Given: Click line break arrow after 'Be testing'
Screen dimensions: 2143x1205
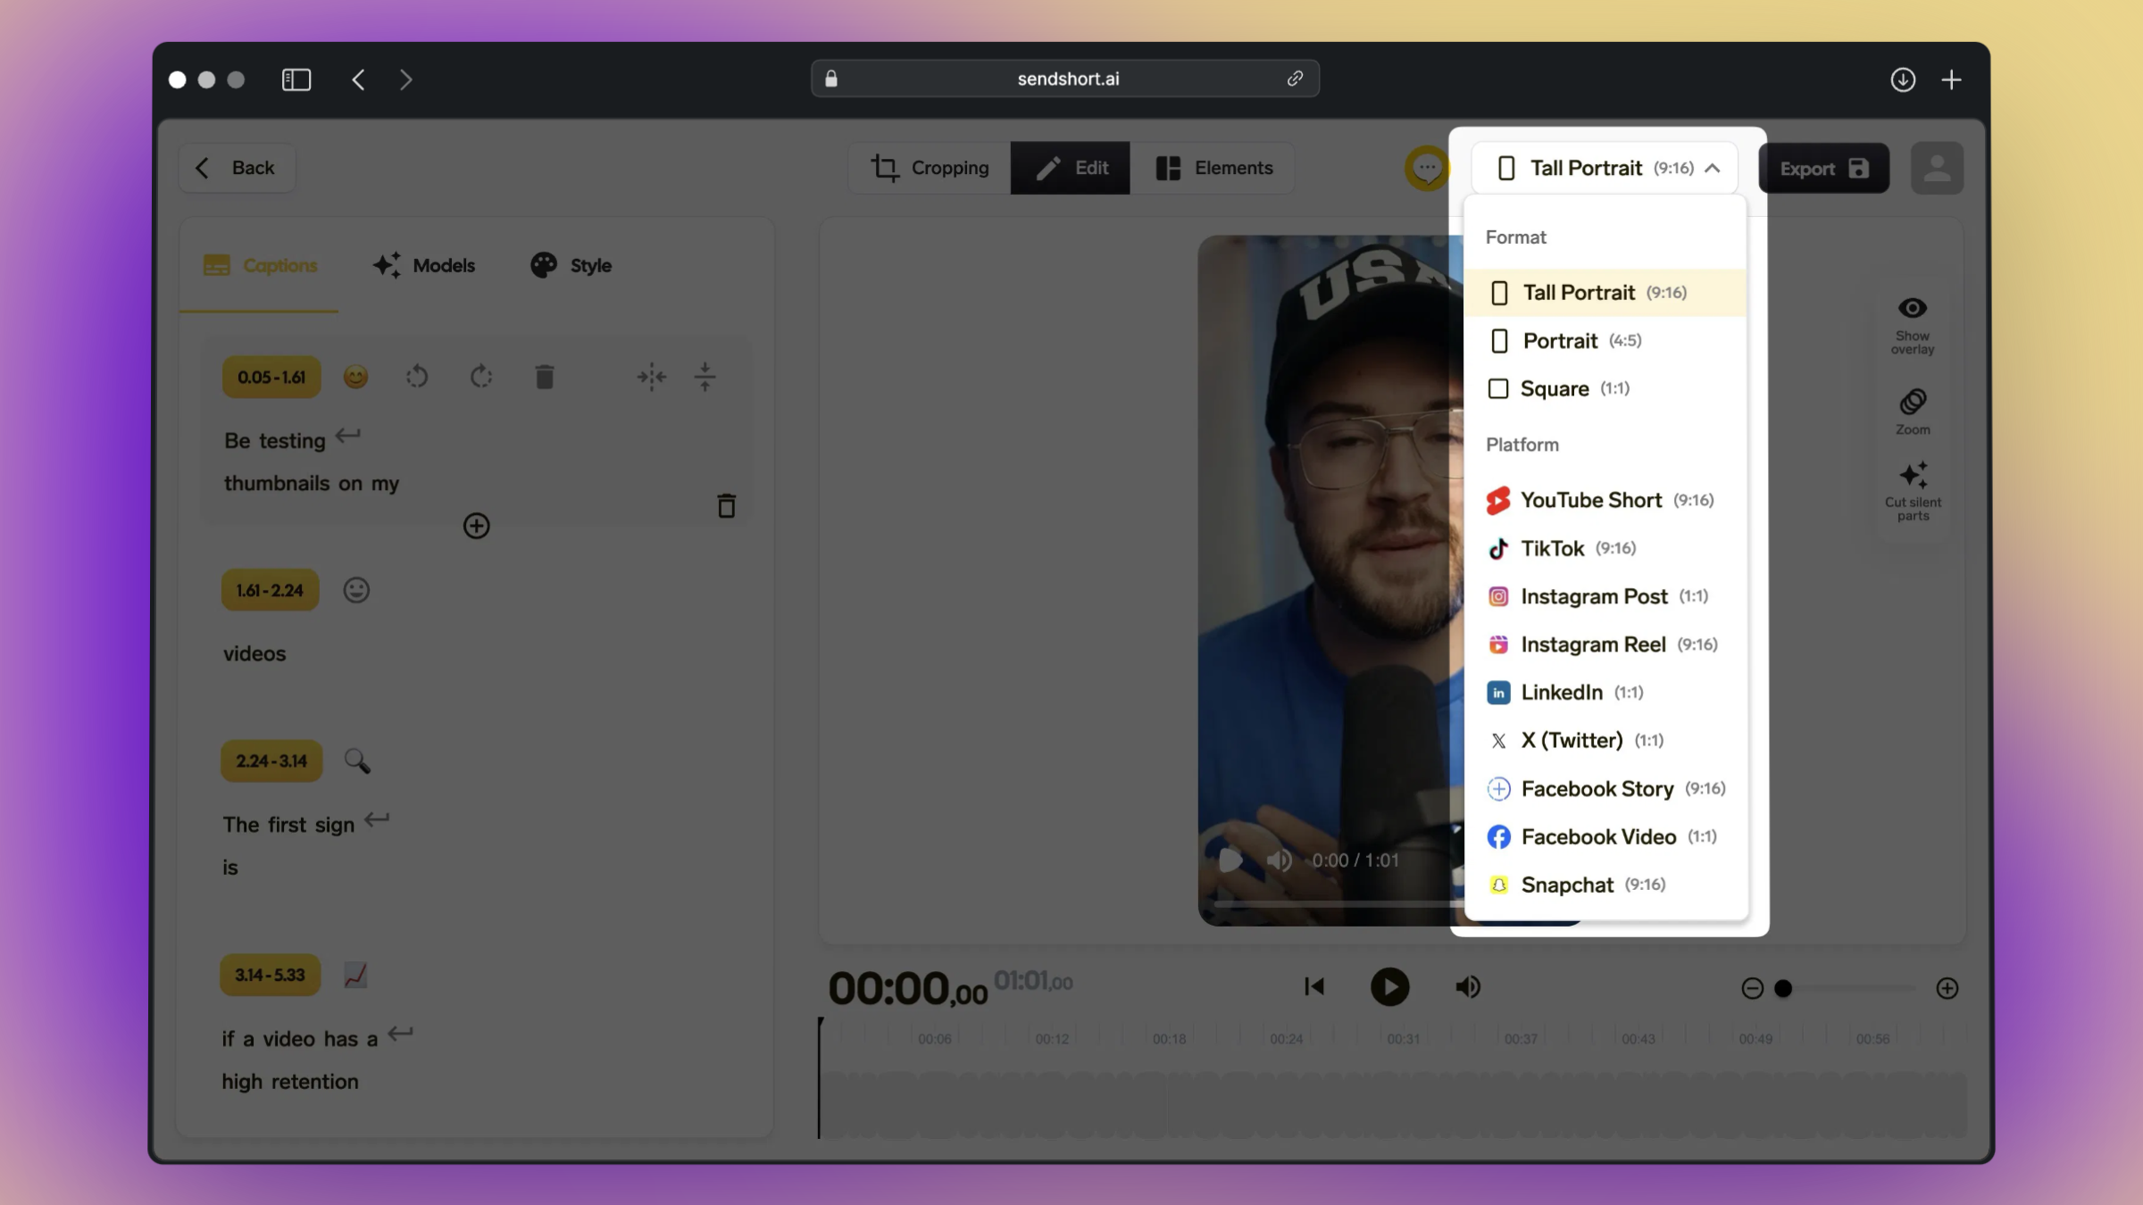Looking at the screenshot, I should click(x=348, y=436).
